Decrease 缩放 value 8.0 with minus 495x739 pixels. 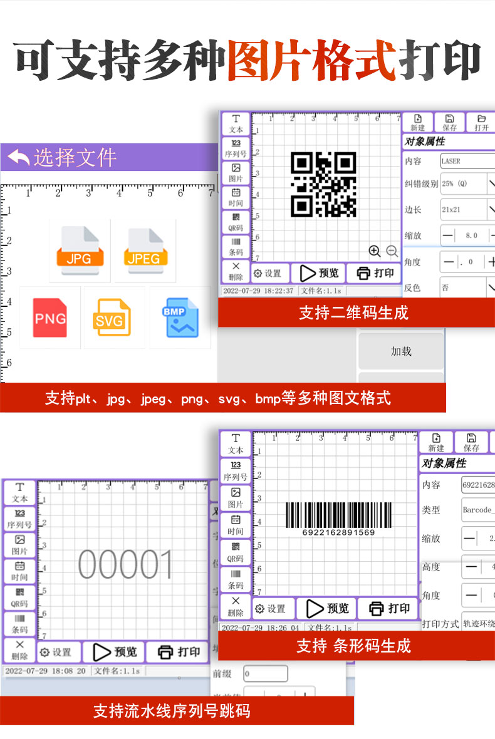449,235
